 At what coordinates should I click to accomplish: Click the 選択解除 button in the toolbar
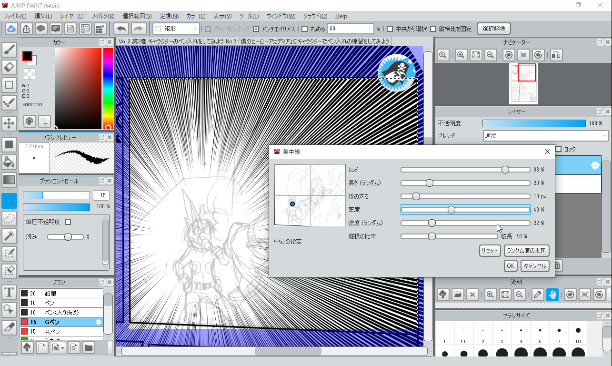click(x=493, y=29)
